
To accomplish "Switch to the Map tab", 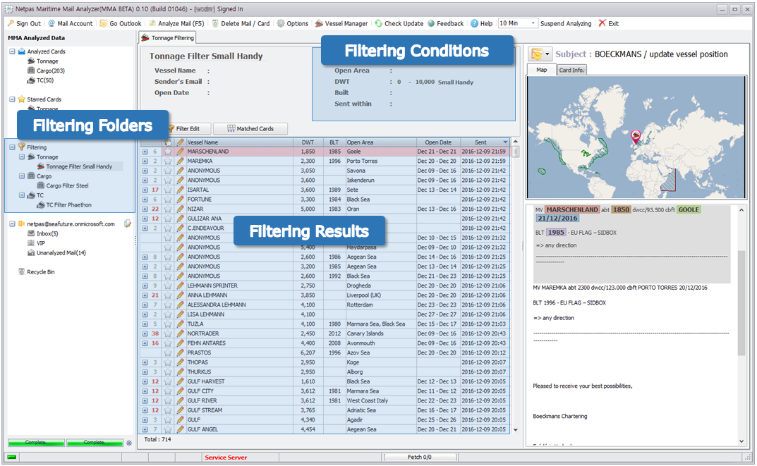I will coord(542,70).
